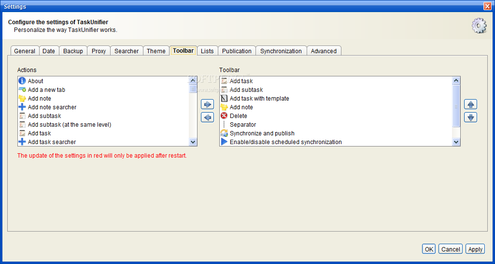Click the Synchronize and publish icon

tap(224, 133)
